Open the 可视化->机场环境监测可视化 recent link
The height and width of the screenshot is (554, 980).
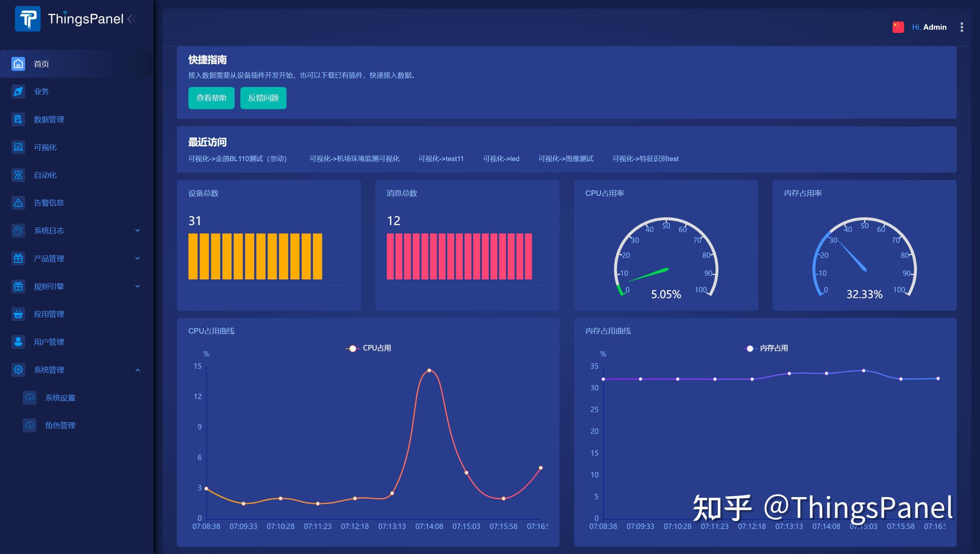point(354,159)
